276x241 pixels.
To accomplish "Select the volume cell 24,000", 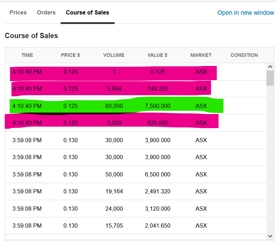I will pos(114,209).
